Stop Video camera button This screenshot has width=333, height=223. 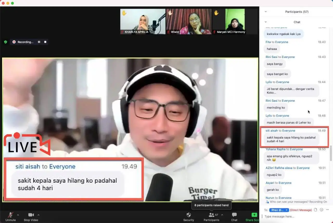[31, 217]
